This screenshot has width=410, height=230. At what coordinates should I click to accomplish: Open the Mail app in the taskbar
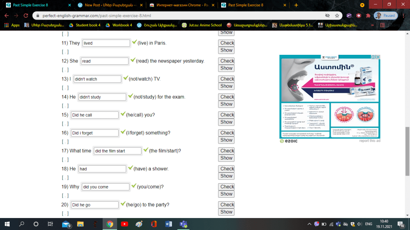[x=66, y=224]
